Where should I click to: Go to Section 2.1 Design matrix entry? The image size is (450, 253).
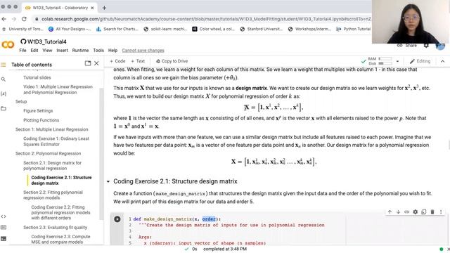click(52, 166)
